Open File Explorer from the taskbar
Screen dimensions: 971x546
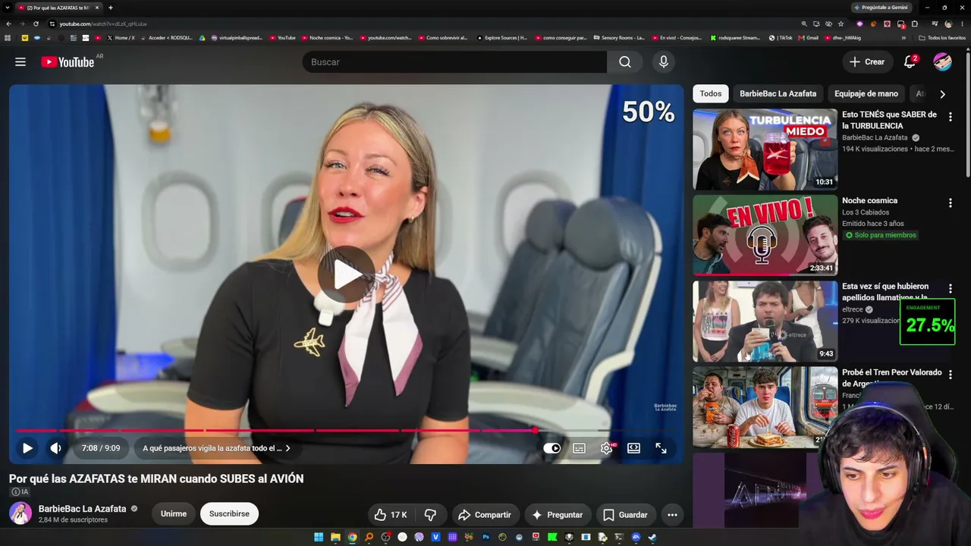click(335, 538)
